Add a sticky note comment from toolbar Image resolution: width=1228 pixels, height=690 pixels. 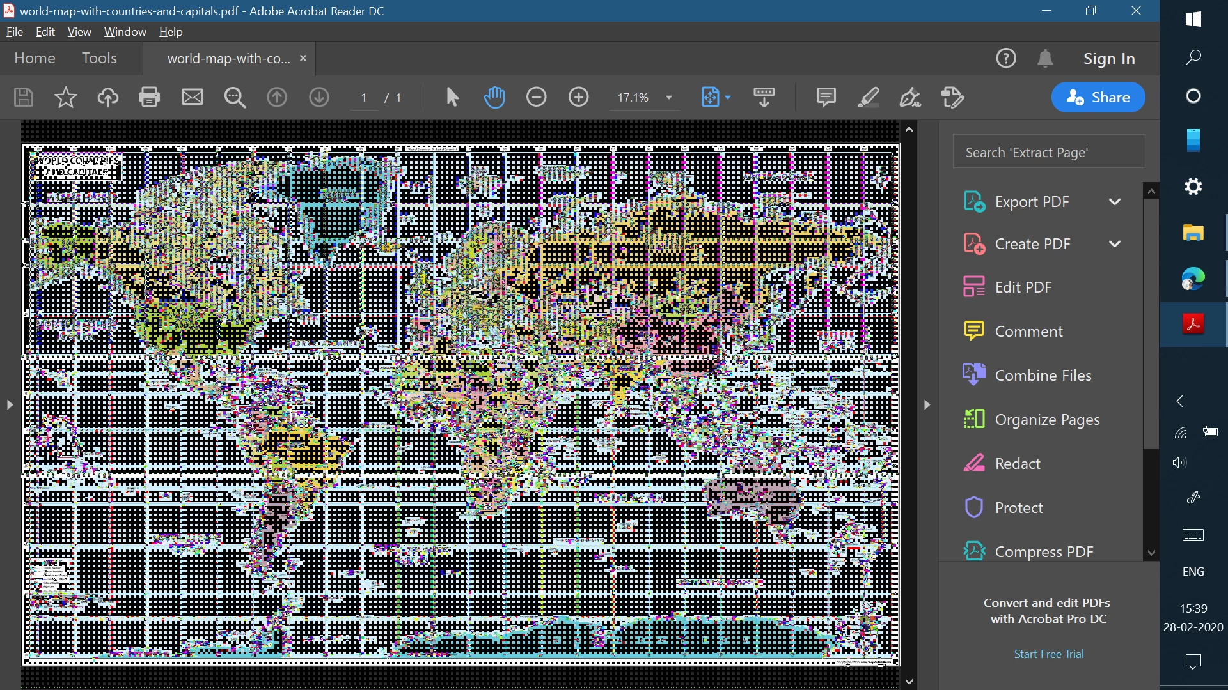tap(826, 97)
